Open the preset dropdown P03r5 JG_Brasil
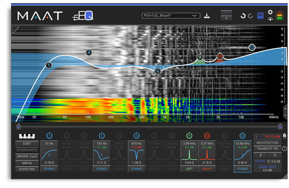The image size is (289, 188). 171,16
